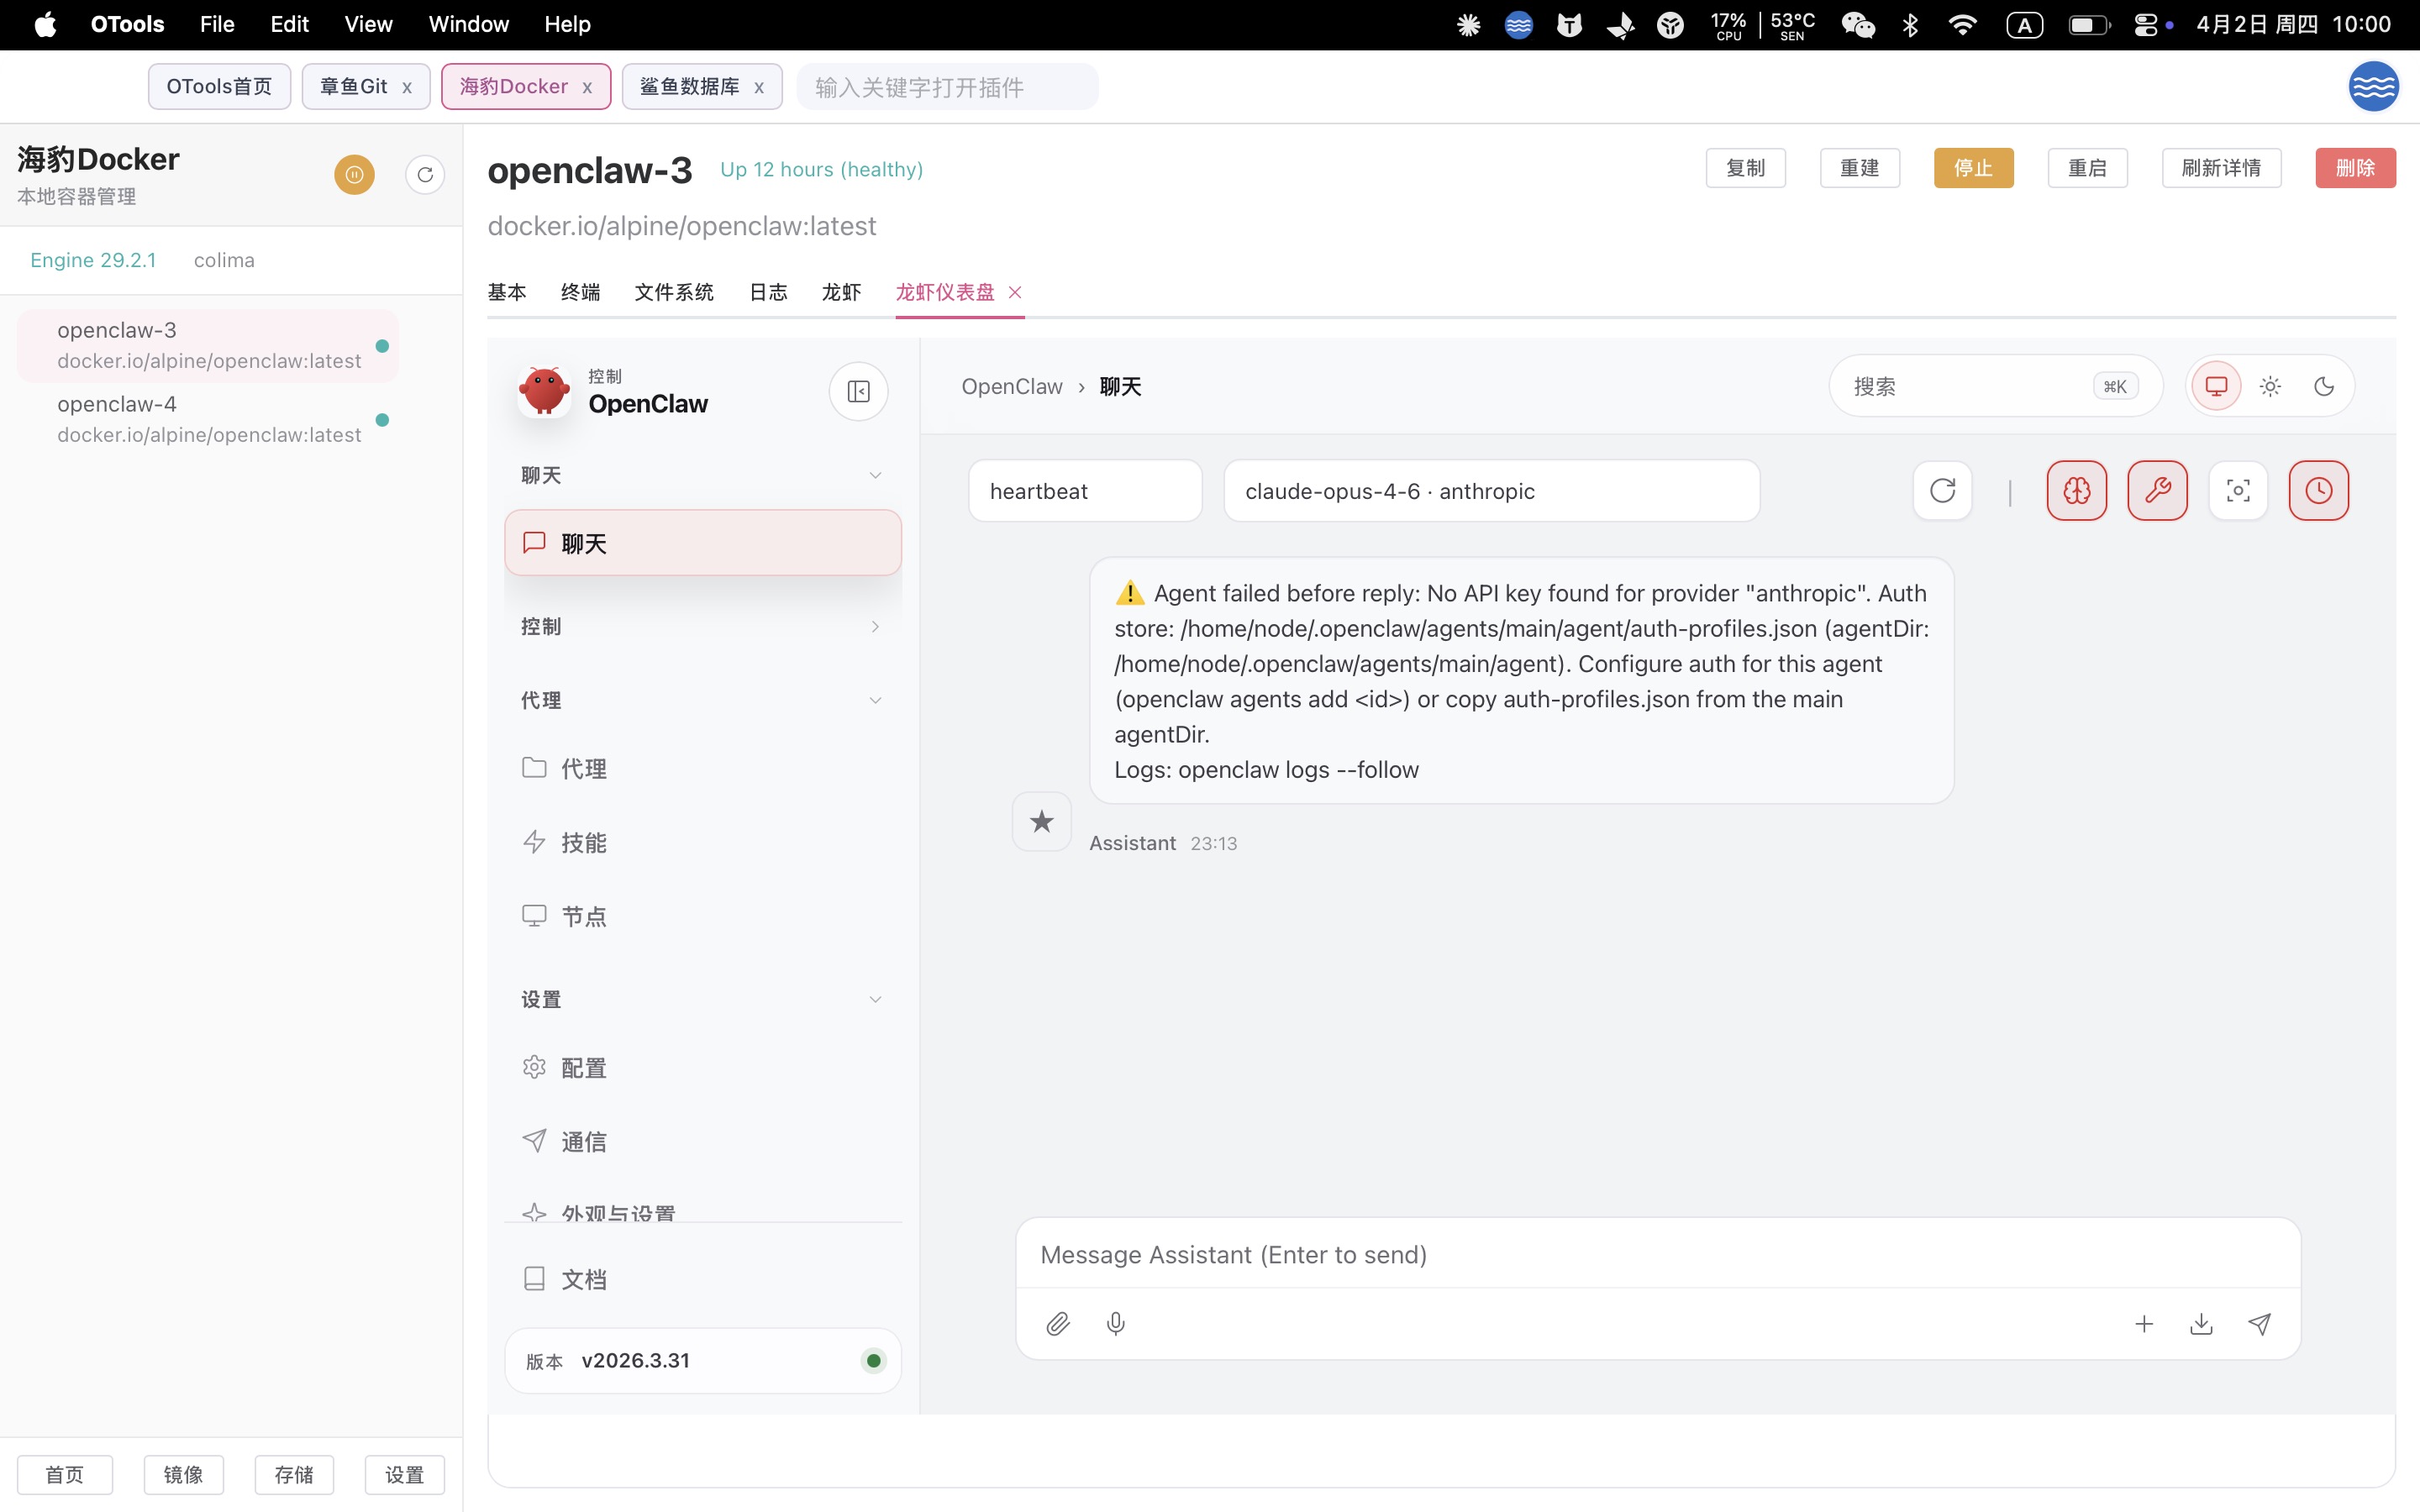Viewport: 2420px width, 1512px height.
Task: Click the download export icon in message box
Action: point(2201,1324)
